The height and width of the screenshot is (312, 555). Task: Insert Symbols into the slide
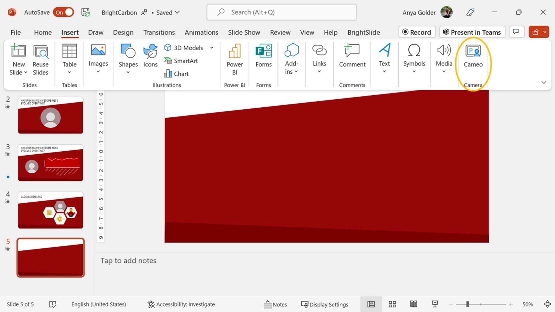pos(414,56)
